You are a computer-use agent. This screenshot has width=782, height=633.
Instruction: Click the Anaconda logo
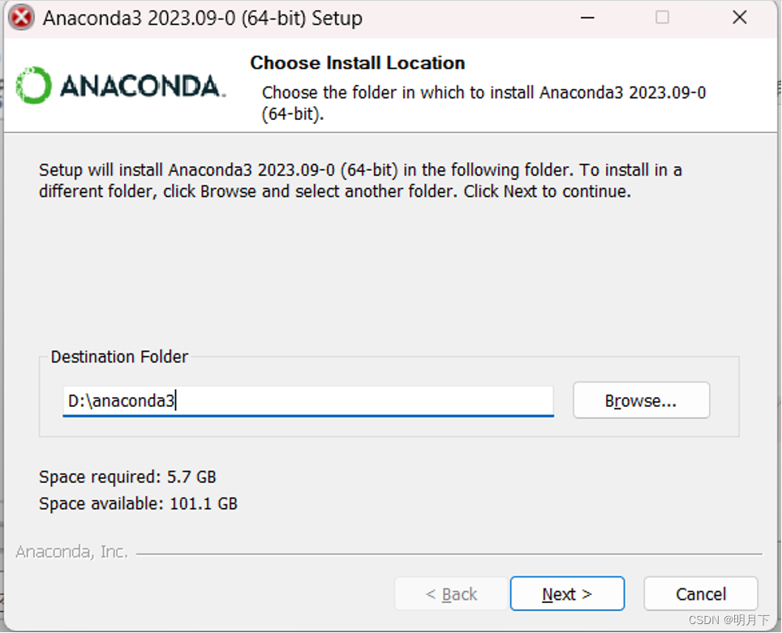click(32, 85)
